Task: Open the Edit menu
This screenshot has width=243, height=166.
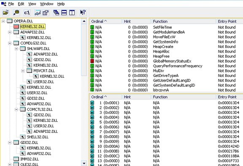Action: pos(21,4)
